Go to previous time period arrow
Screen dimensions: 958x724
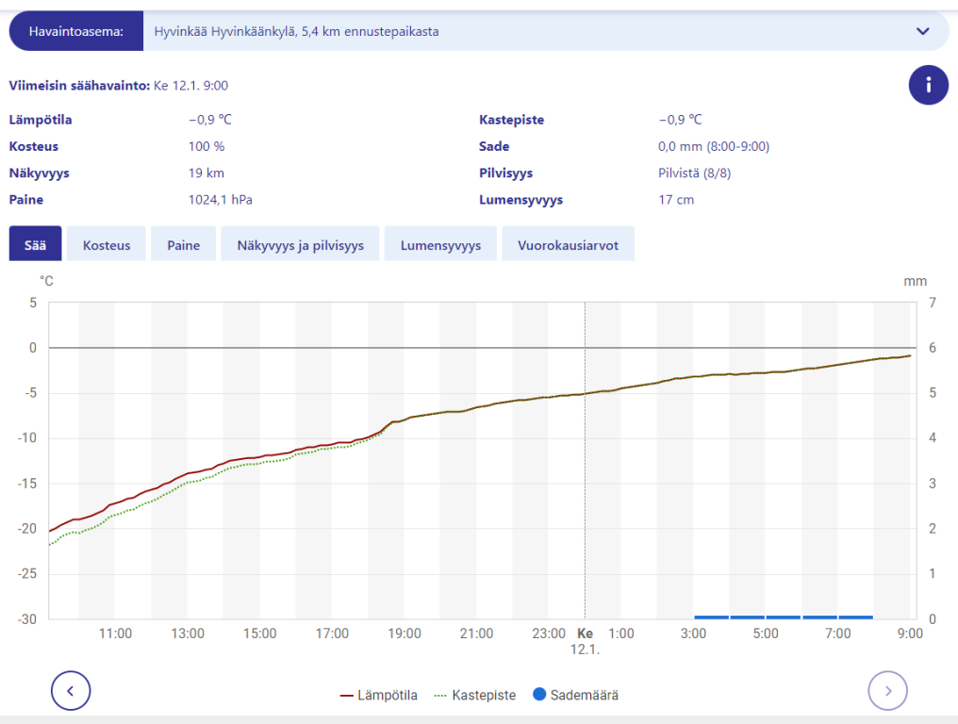(71, 691)
